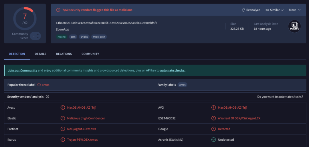
Task: Click info icon beside Security vendors' analysis
Action: coord(47,97)
